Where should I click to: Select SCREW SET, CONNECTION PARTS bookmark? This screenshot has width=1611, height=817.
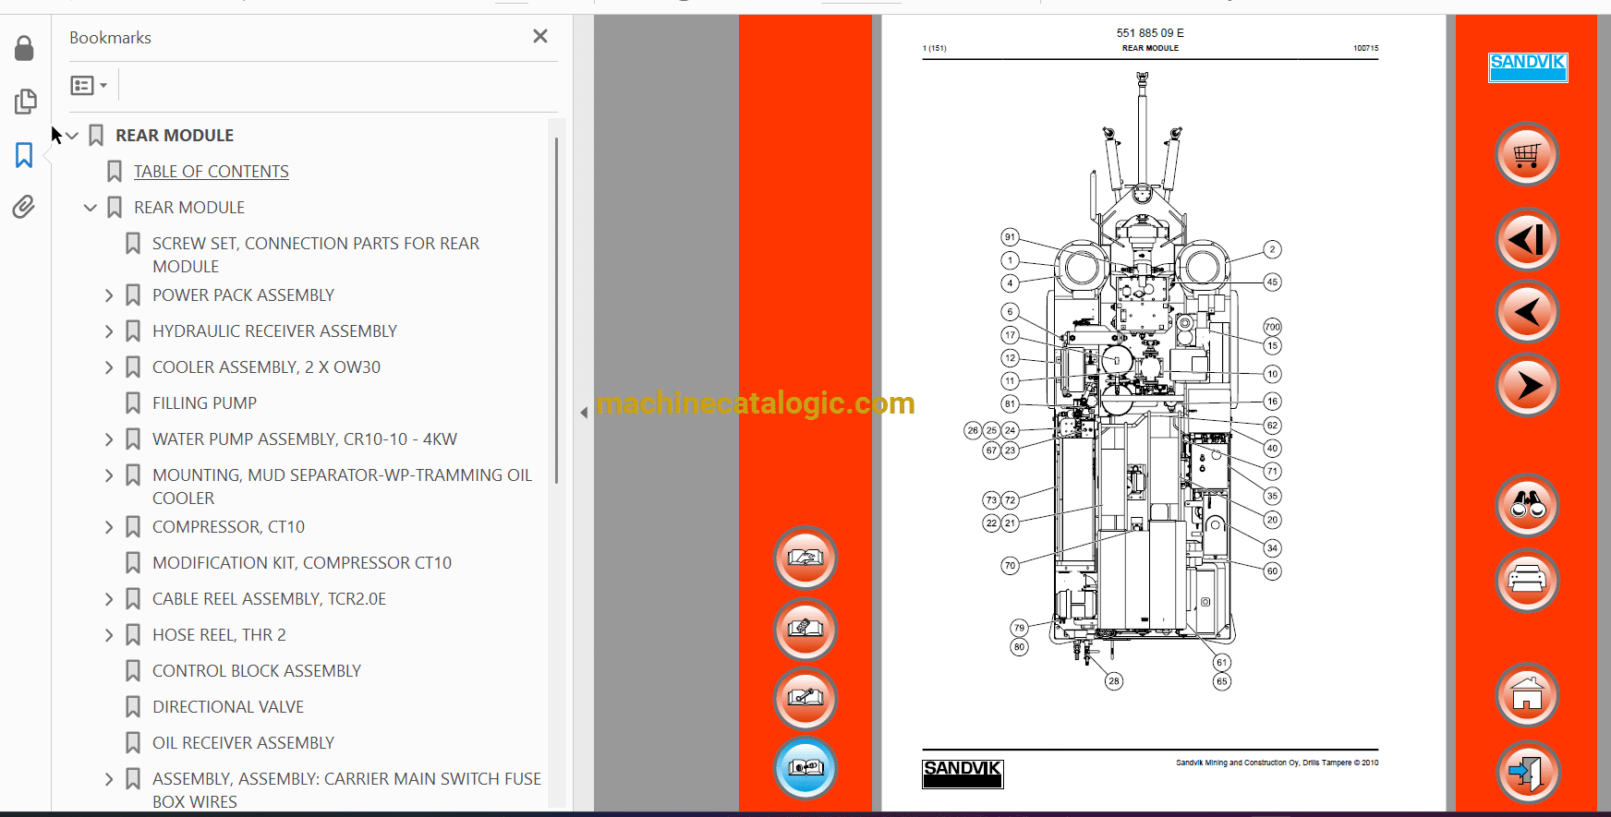[316, 255]
